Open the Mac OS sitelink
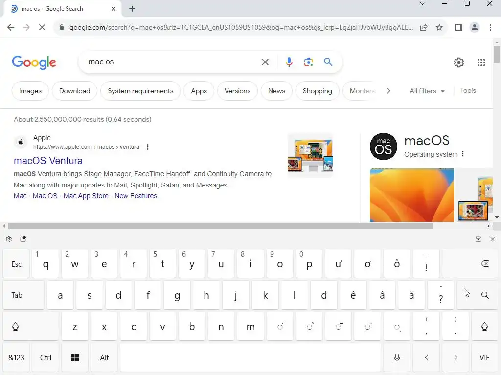The image size is (501, 375). tap(45, 196)
